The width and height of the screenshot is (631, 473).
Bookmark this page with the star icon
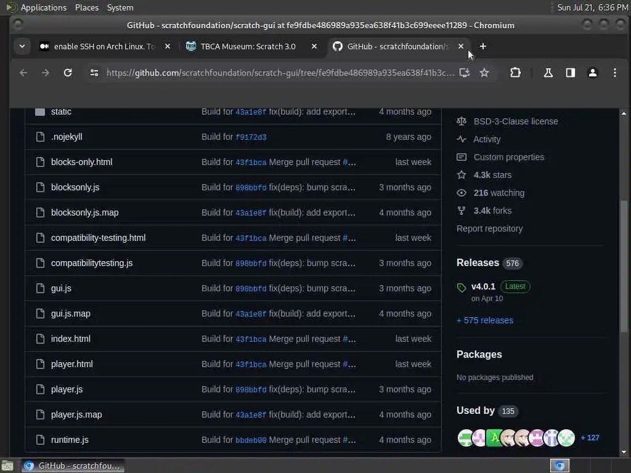pyautogui.click(x=484, y=73)
